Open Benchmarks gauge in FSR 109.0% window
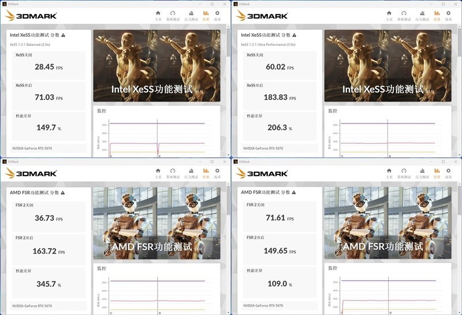This screenshot has height=315, width=462. tap(404, 171)
